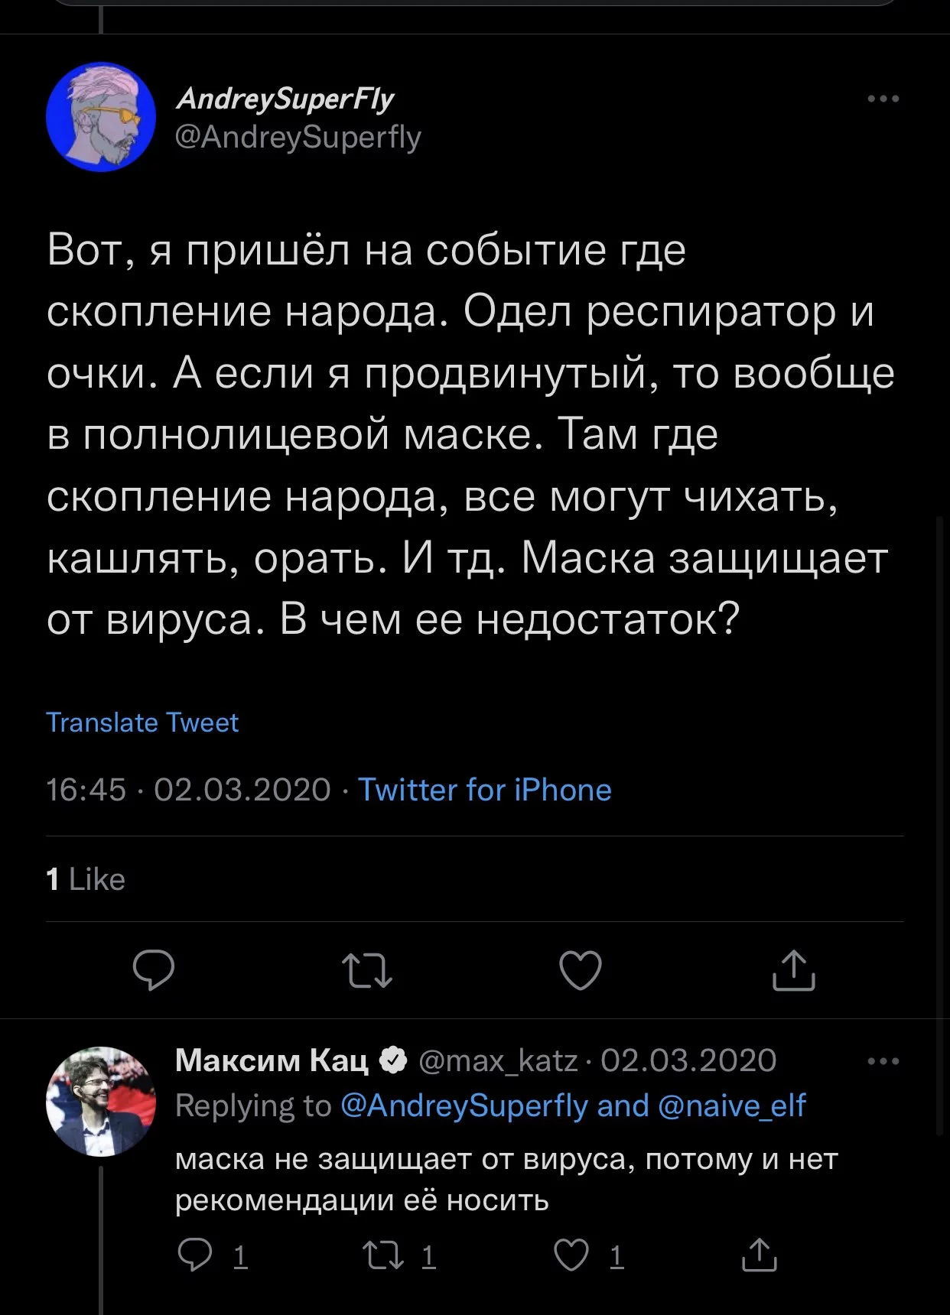View who liked via 1 Like
The width and height of the screenshot is (950, 1315).
coord(86,879)
